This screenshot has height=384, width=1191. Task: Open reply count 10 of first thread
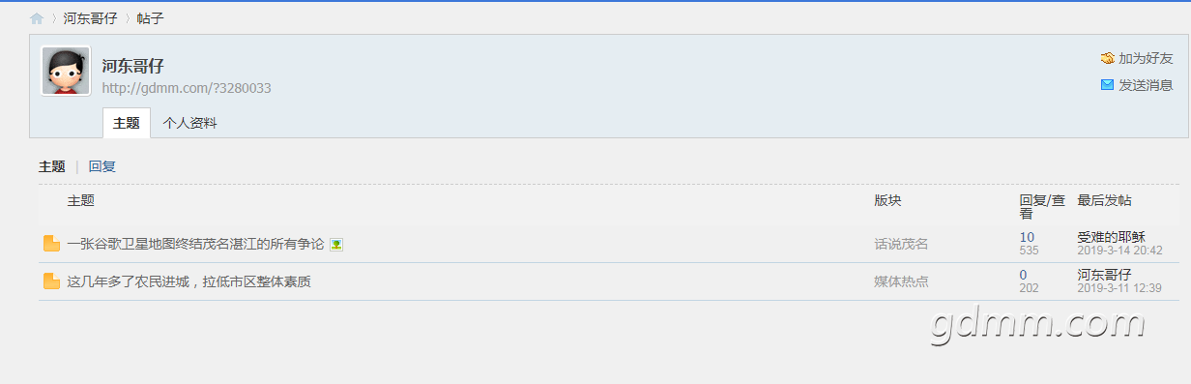click(1027, 237)
